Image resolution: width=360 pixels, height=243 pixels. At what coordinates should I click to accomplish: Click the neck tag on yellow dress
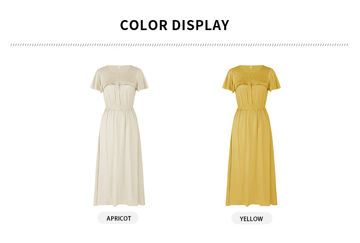point(251,67)
